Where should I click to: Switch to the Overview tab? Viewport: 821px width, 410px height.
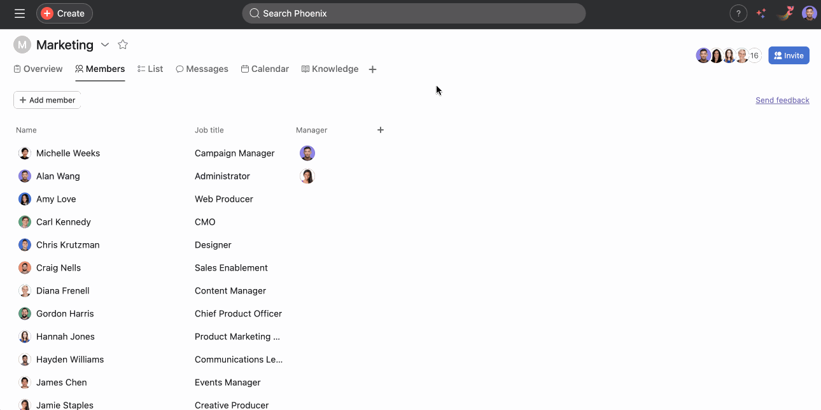point(38,69)
